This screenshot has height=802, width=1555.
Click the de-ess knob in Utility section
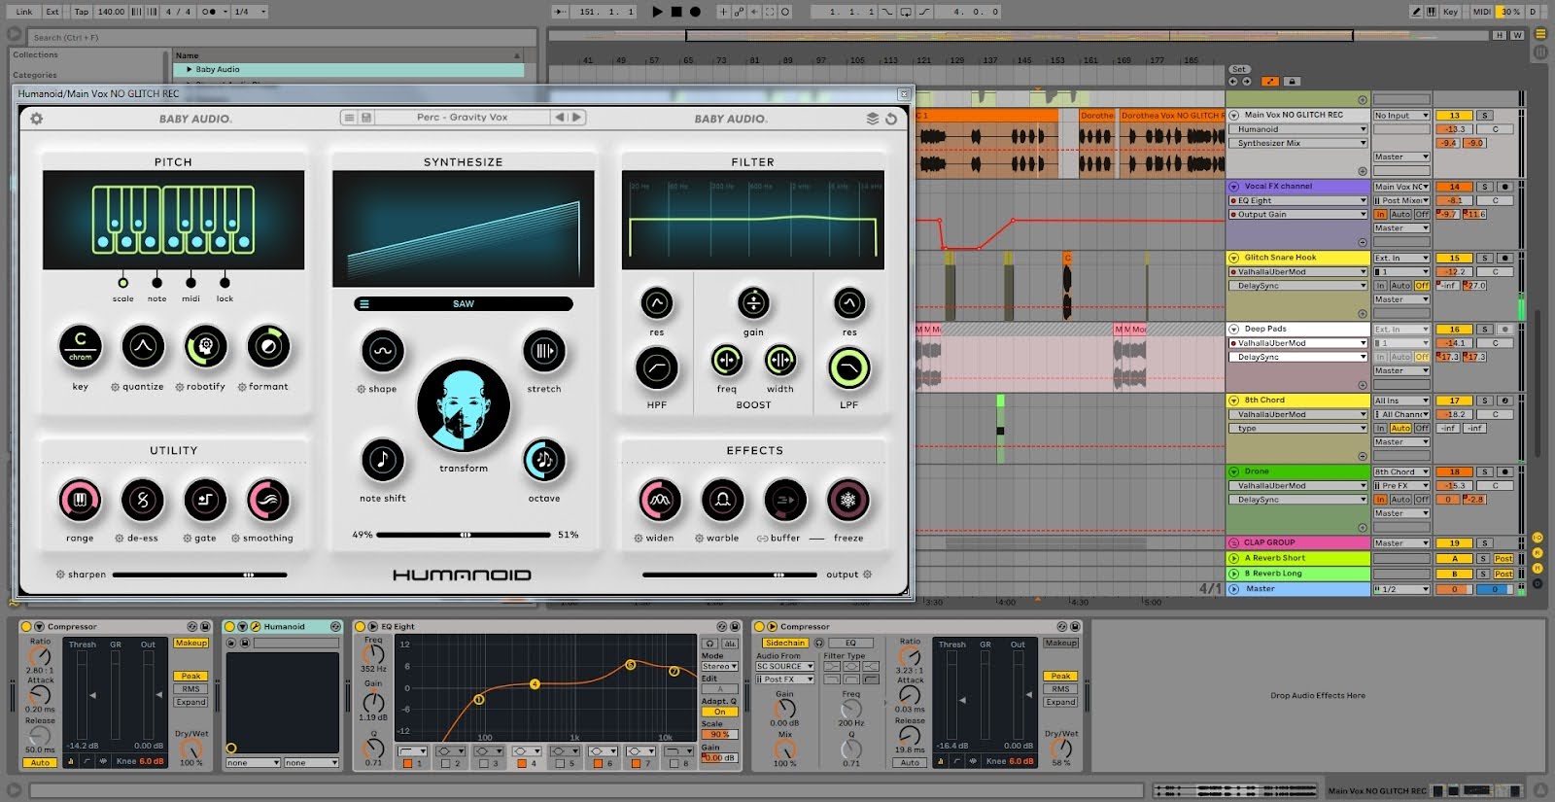tap(143, 500)
